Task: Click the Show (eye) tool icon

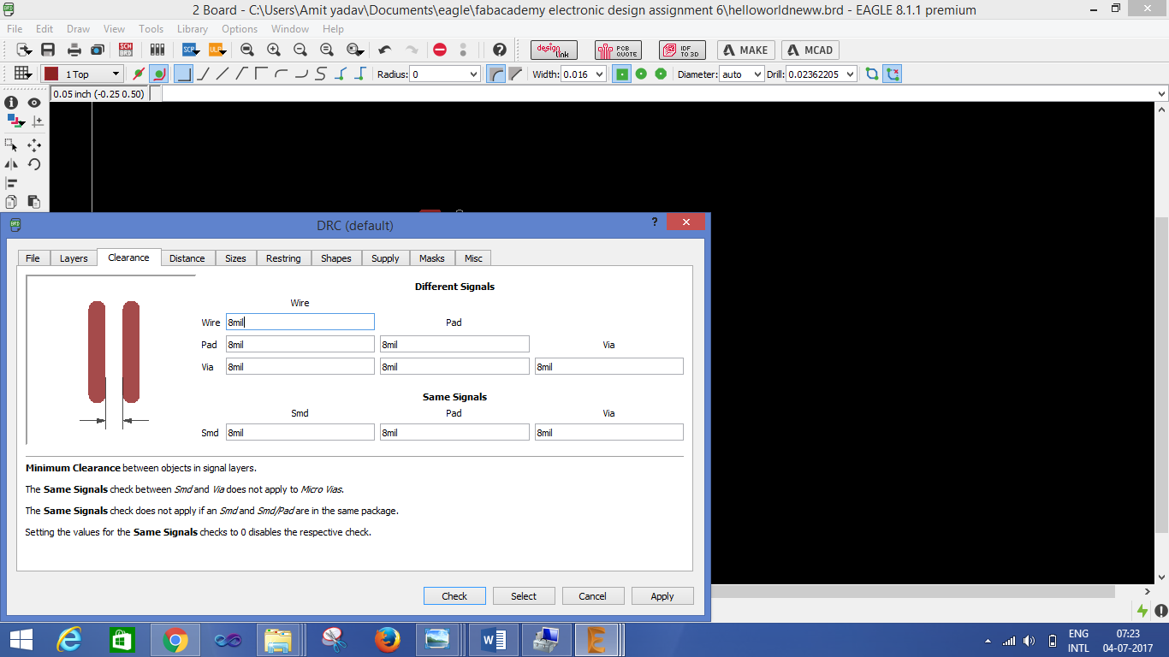Action: pos(34,103)
